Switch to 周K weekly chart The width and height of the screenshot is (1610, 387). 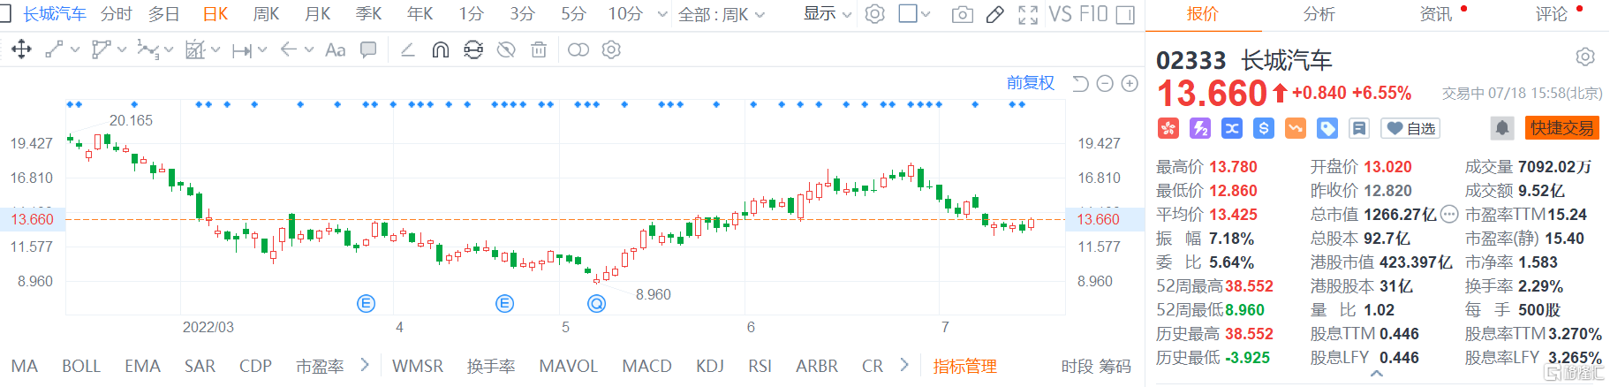coord(266,14)
